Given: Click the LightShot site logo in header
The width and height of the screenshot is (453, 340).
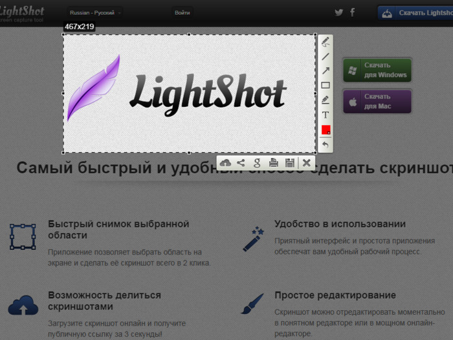Looking at the screenshot, I should pyautogui.click(x=22, y=14).
